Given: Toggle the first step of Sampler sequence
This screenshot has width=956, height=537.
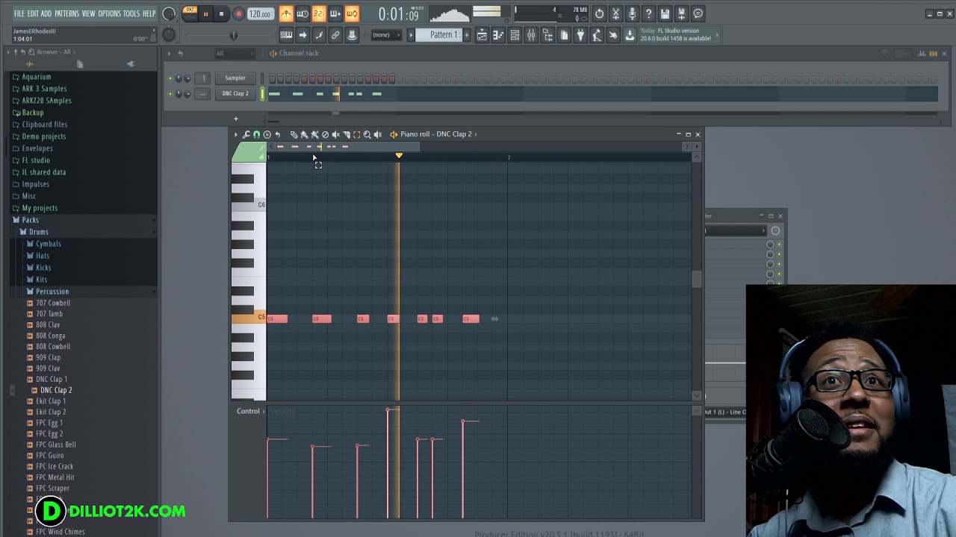Looking at the screenshot, I should click(x=273, y=78).
